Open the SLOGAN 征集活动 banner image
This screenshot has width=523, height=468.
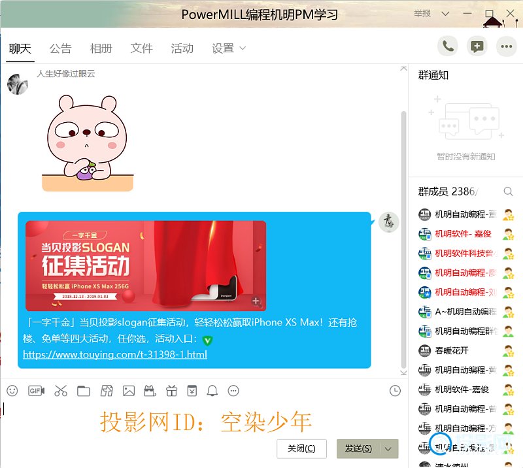tap(146, 266)
